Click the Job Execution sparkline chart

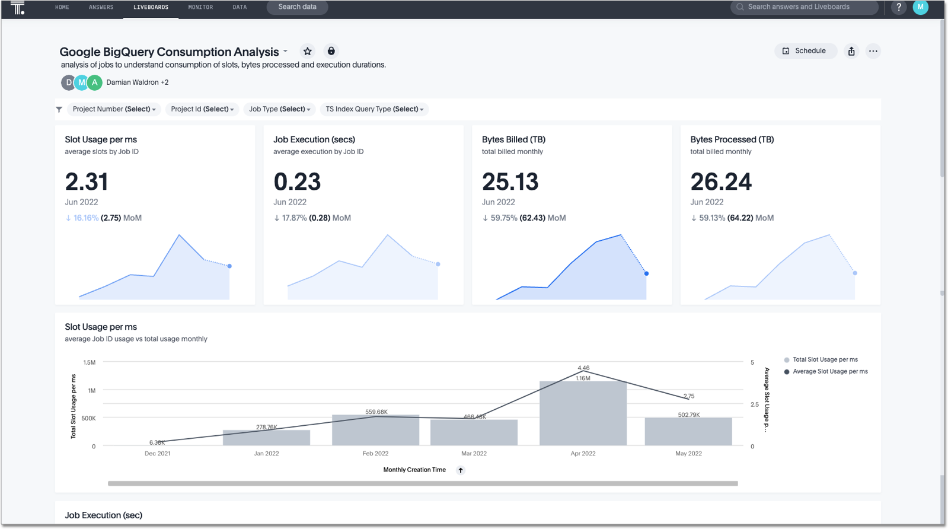tap(363, 267)
